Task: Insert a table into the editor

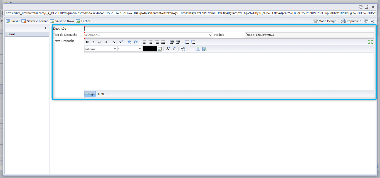Action: tap(198, 49)
